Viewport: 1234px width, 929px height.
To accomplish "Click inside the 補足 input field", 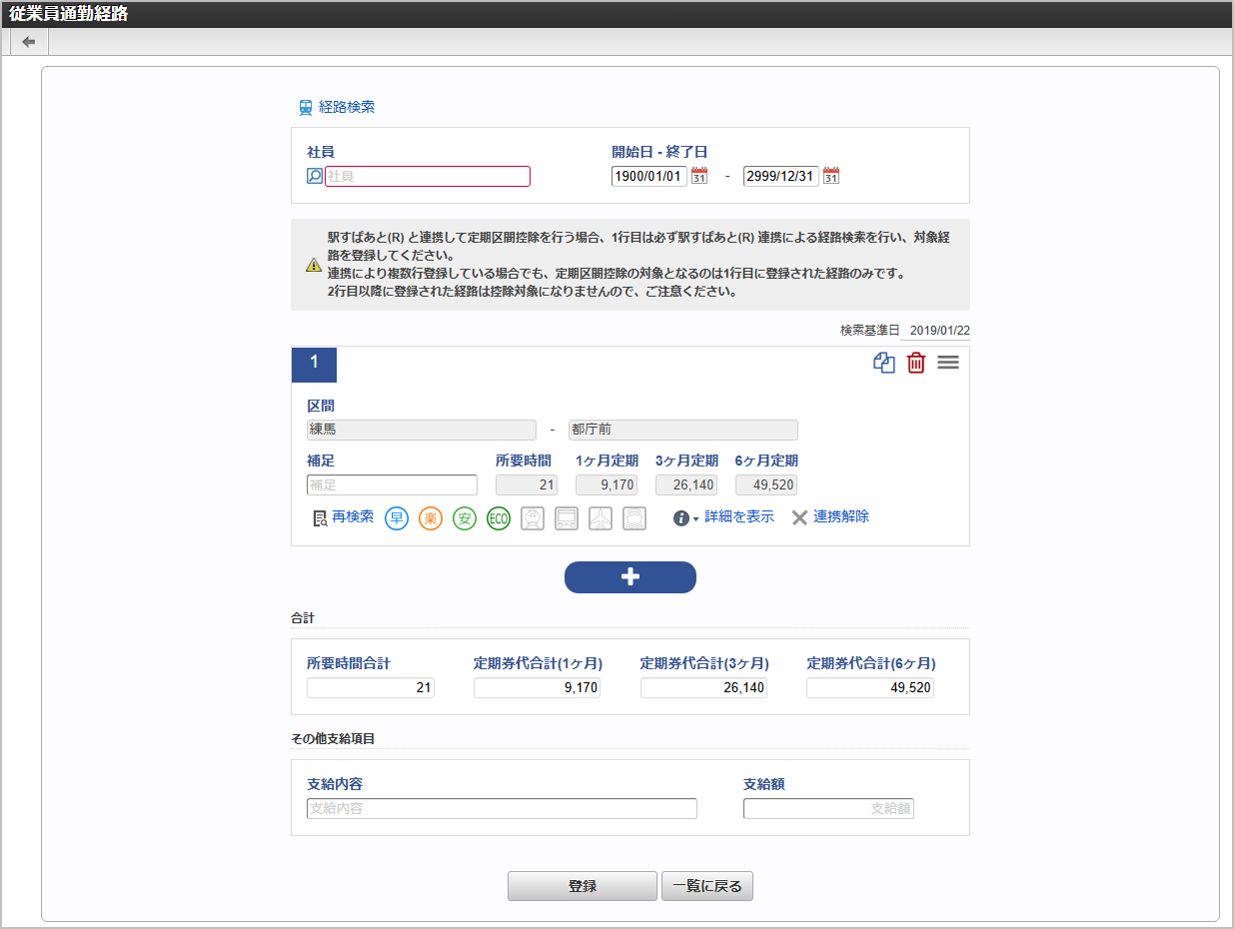I will tap(391, 484).
